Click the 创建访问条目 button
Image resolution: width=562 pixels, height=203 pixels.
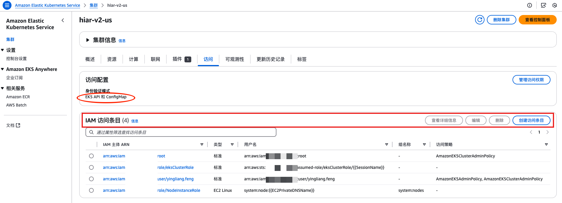tap(531, 120)
